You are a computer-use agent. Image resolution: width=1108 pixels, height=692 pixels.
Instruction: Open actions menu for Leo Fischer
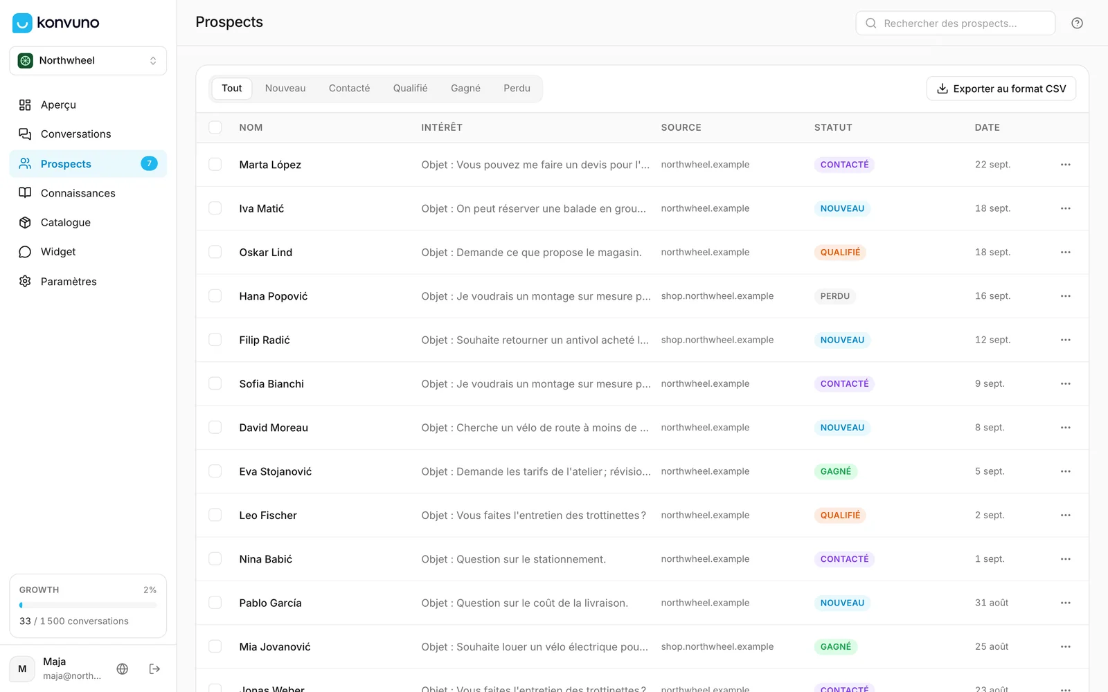pyautogui.click(x=1065, y=515)
